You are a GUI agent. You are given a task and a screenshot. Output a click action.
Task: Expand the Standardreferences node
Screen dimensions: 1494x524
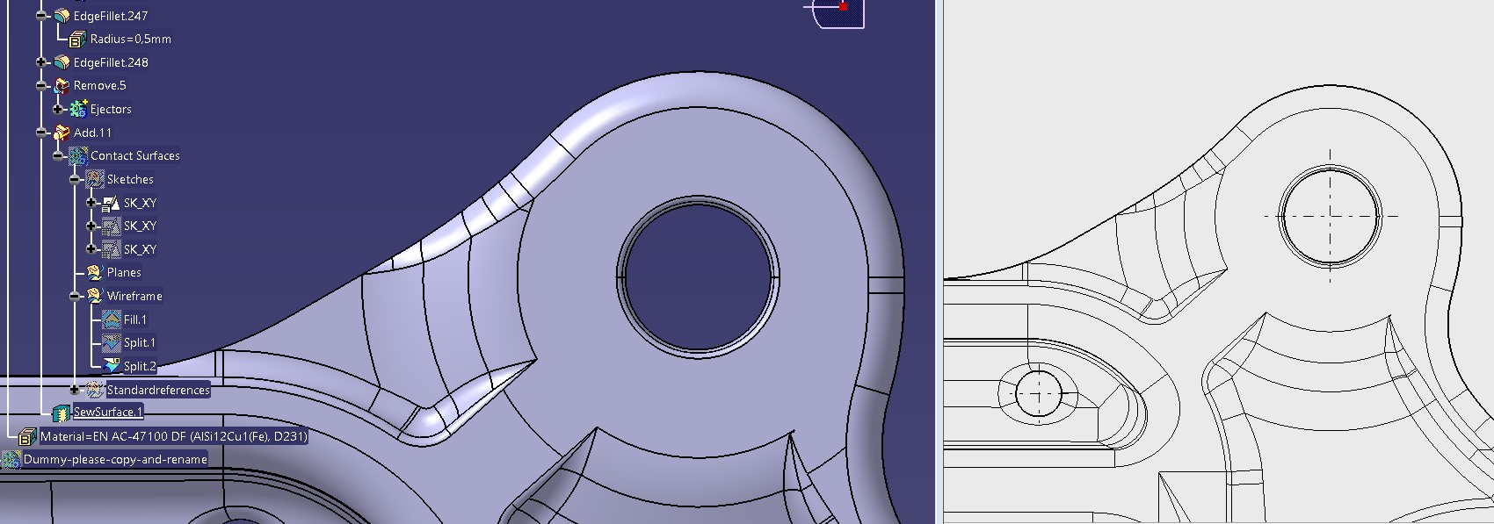point(75,390)
